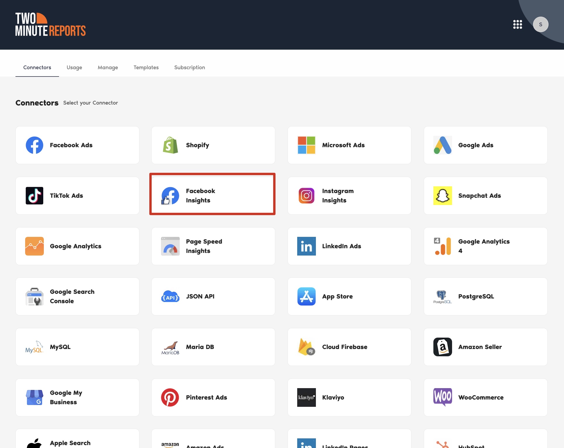Click the Cloud Firebase flame icon

[307, 347]
